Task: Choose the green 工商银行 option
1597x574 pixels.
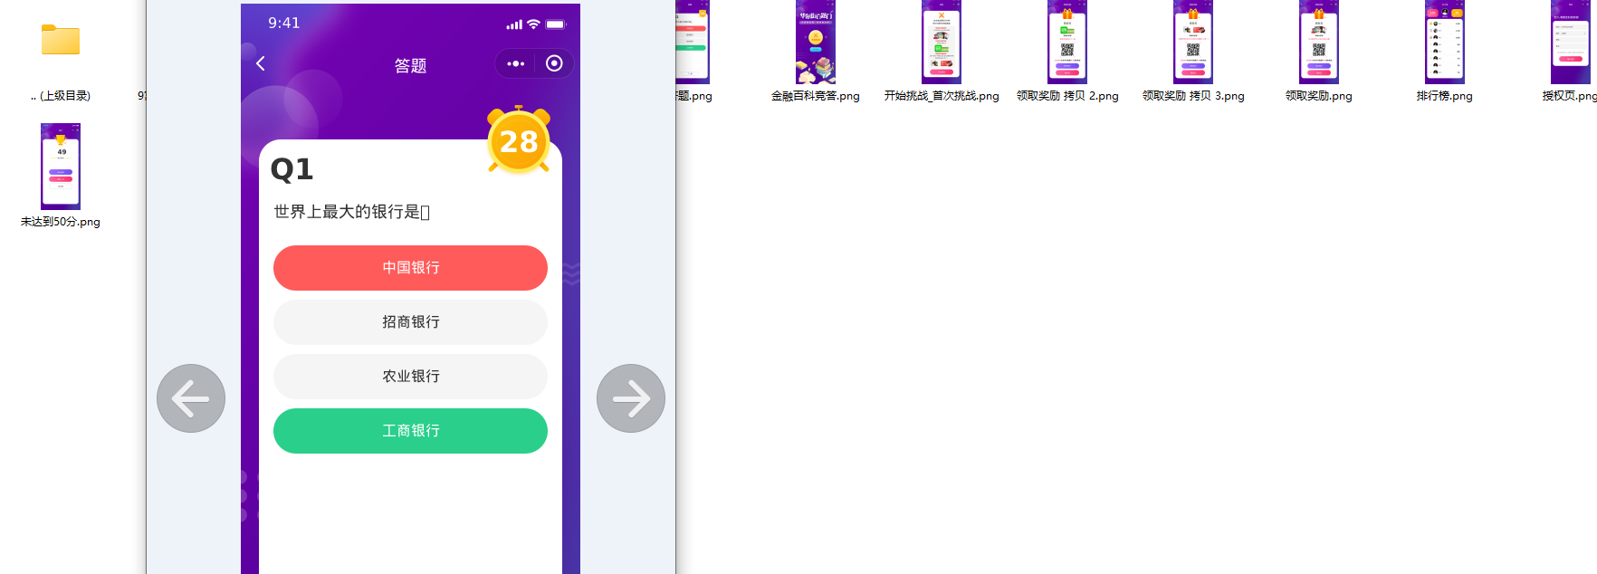Action: [410, 431]
